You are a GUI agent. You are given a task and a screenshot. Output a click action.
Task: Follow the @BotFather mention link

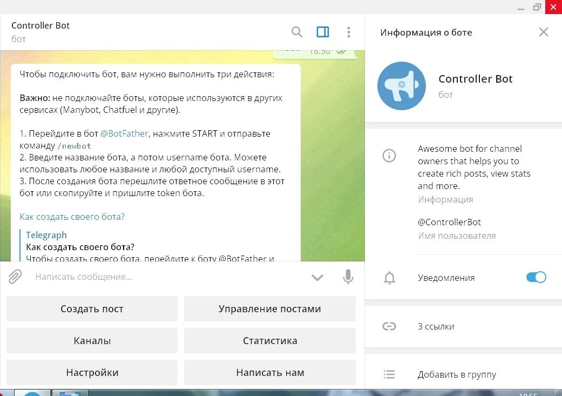124,134
